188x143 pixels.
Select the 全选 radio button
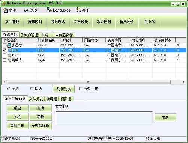(x=9, y=88)
